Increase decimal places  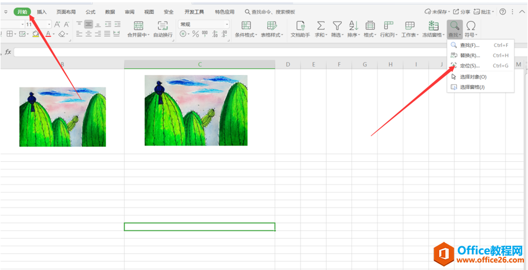pyautogui.click(x=215, y=34)
